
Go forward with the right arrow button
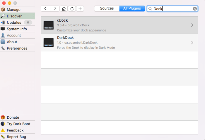point(55,8)
